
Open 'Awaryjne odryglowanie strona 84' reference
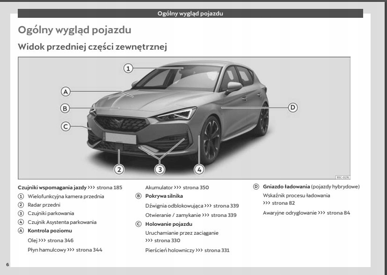click(307, 213)
